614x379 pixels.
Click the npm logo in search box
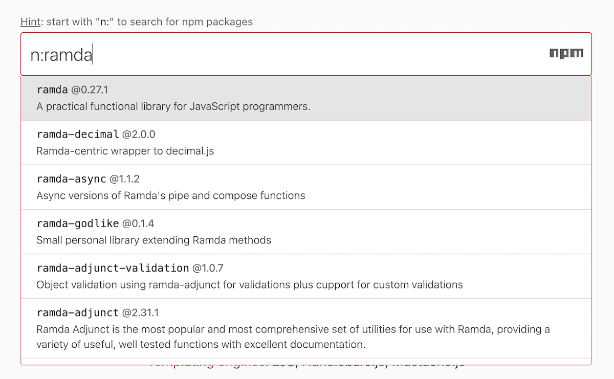[x=566, y=53]
